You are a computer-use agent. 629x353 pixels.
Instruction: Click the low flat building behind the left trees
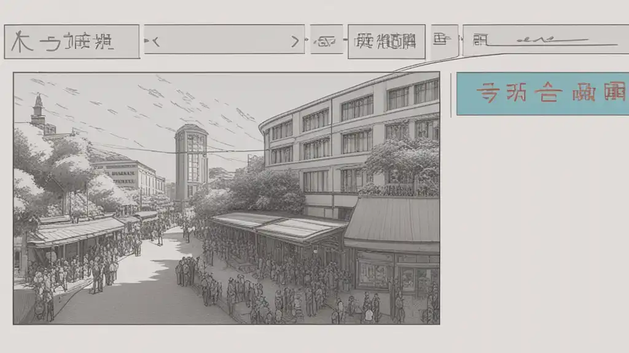(x=128, y=175)
